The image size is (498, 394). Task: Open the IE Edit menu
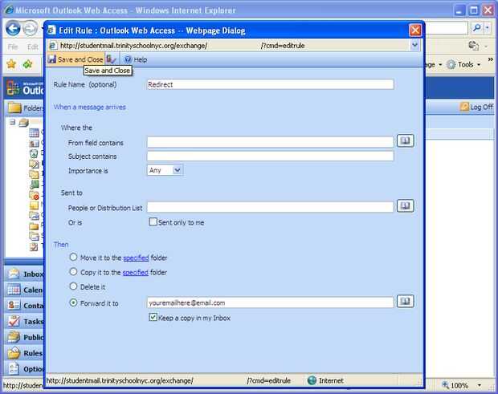tap(33, 47)
